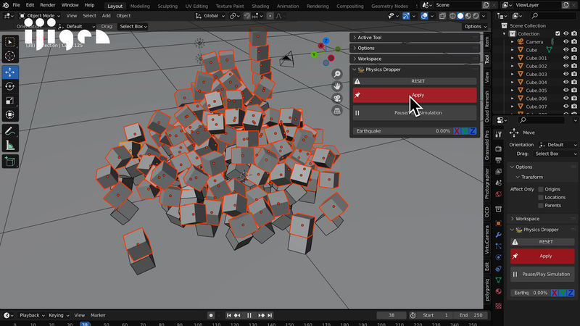
Task: Toggle Earthquake X axis in viewport panel
Action: [457, 131]
